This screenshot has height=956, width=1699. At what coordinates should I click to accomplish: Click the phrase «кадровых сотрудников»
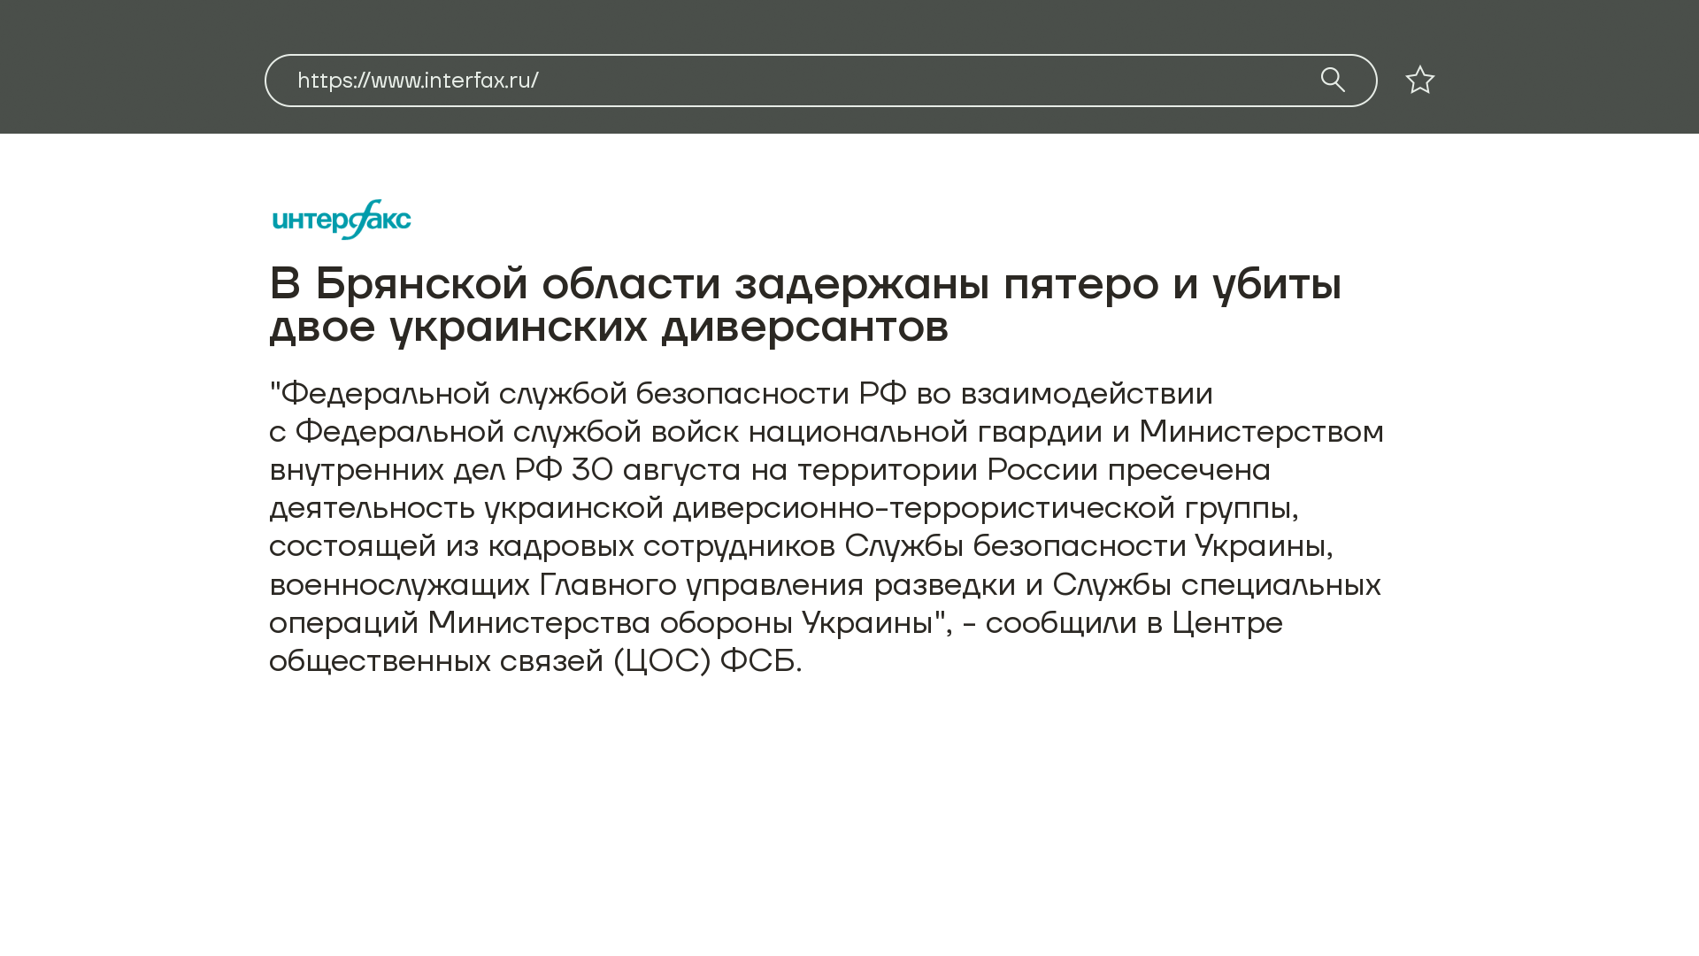click(x=661, y=546)
